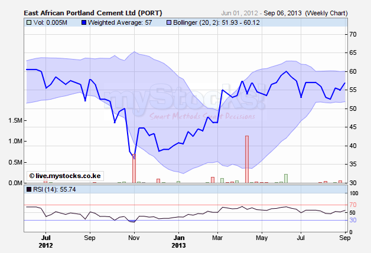Click the 1.5M volume axis label
Screen dimensions: 371x253
click(14, 120)
